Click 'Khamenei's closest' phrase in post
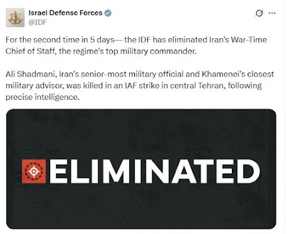This screenshot has width=293, height=234. click(x=238, y=74)
